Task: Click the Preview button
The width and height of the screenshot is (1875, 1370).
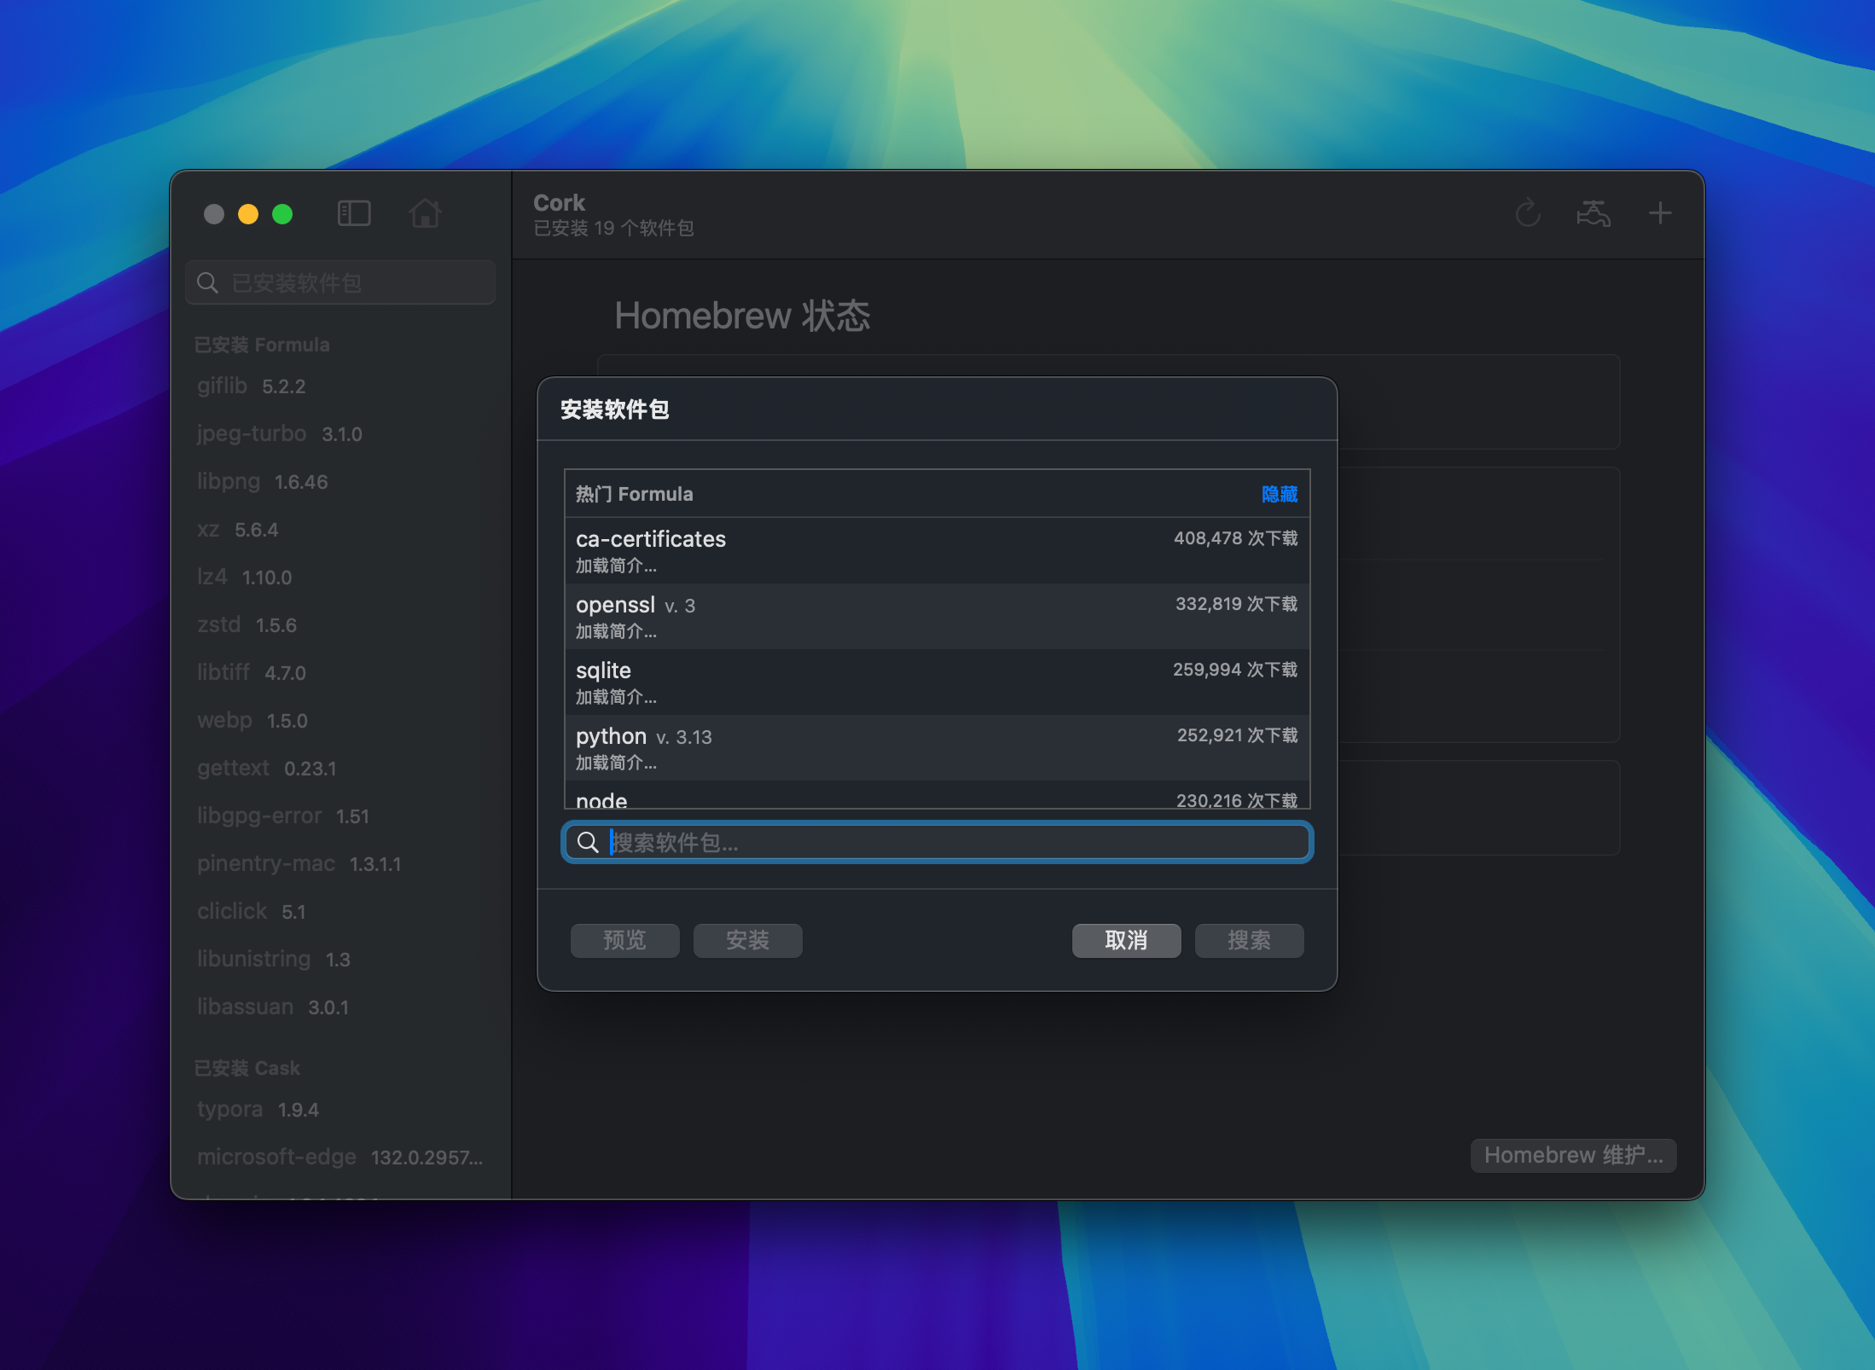Action: pyautogui.click(x=625, y=940)
